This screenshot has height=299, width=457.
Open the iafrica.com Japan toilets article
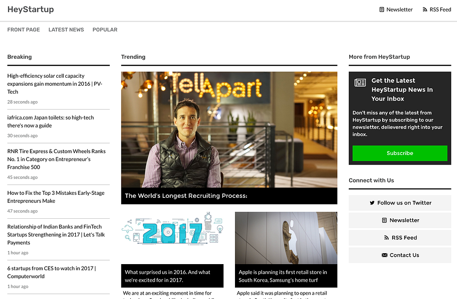coord(51,122)
